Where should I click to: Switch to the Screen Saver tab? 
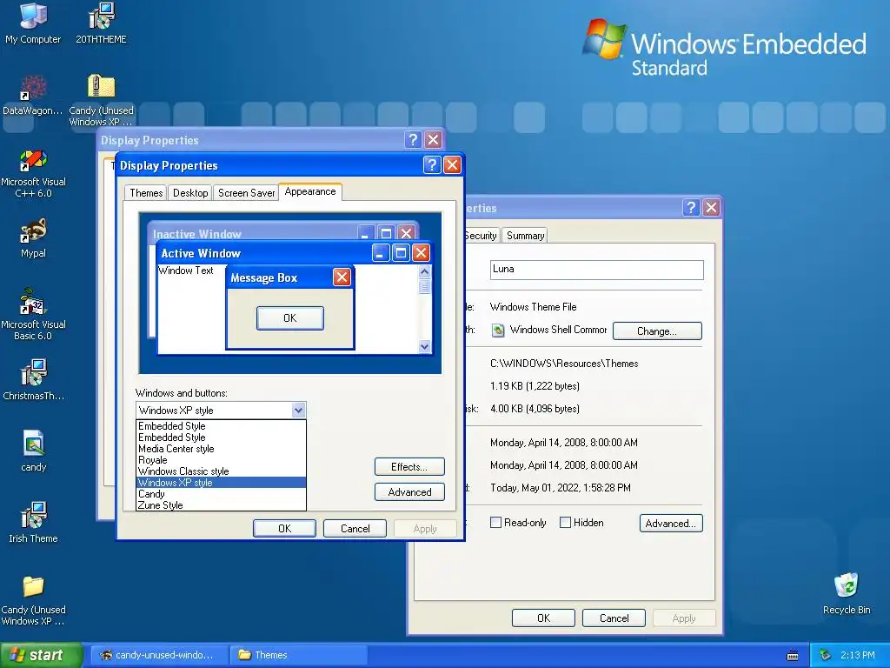tap(246, 193)
